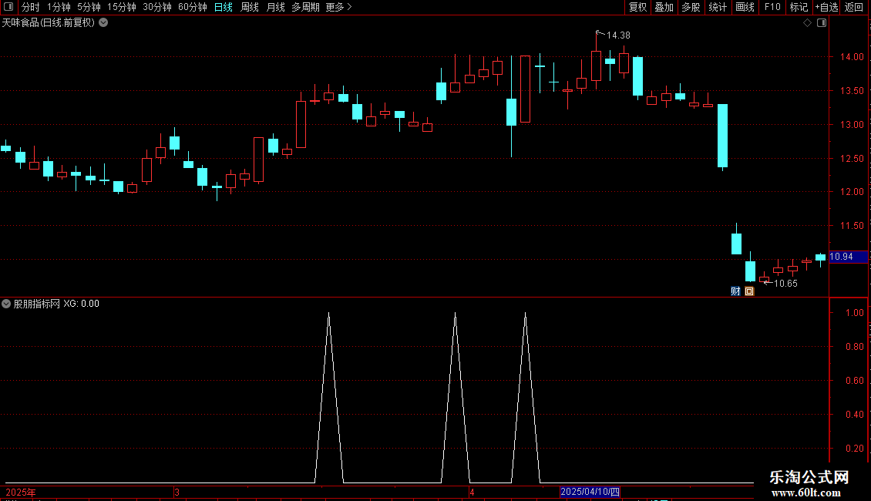This screenshot has height=501, width=871.
Task: Switch to 周线 weekly chart
Action: [250, 7]
